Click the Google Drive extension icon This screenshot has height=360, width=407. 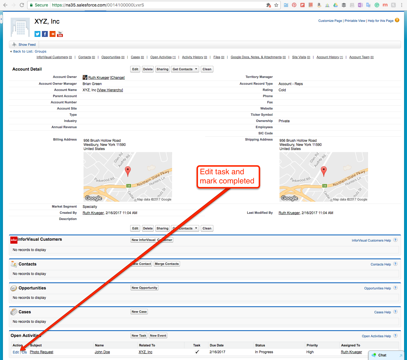click(x=336, y=5)
